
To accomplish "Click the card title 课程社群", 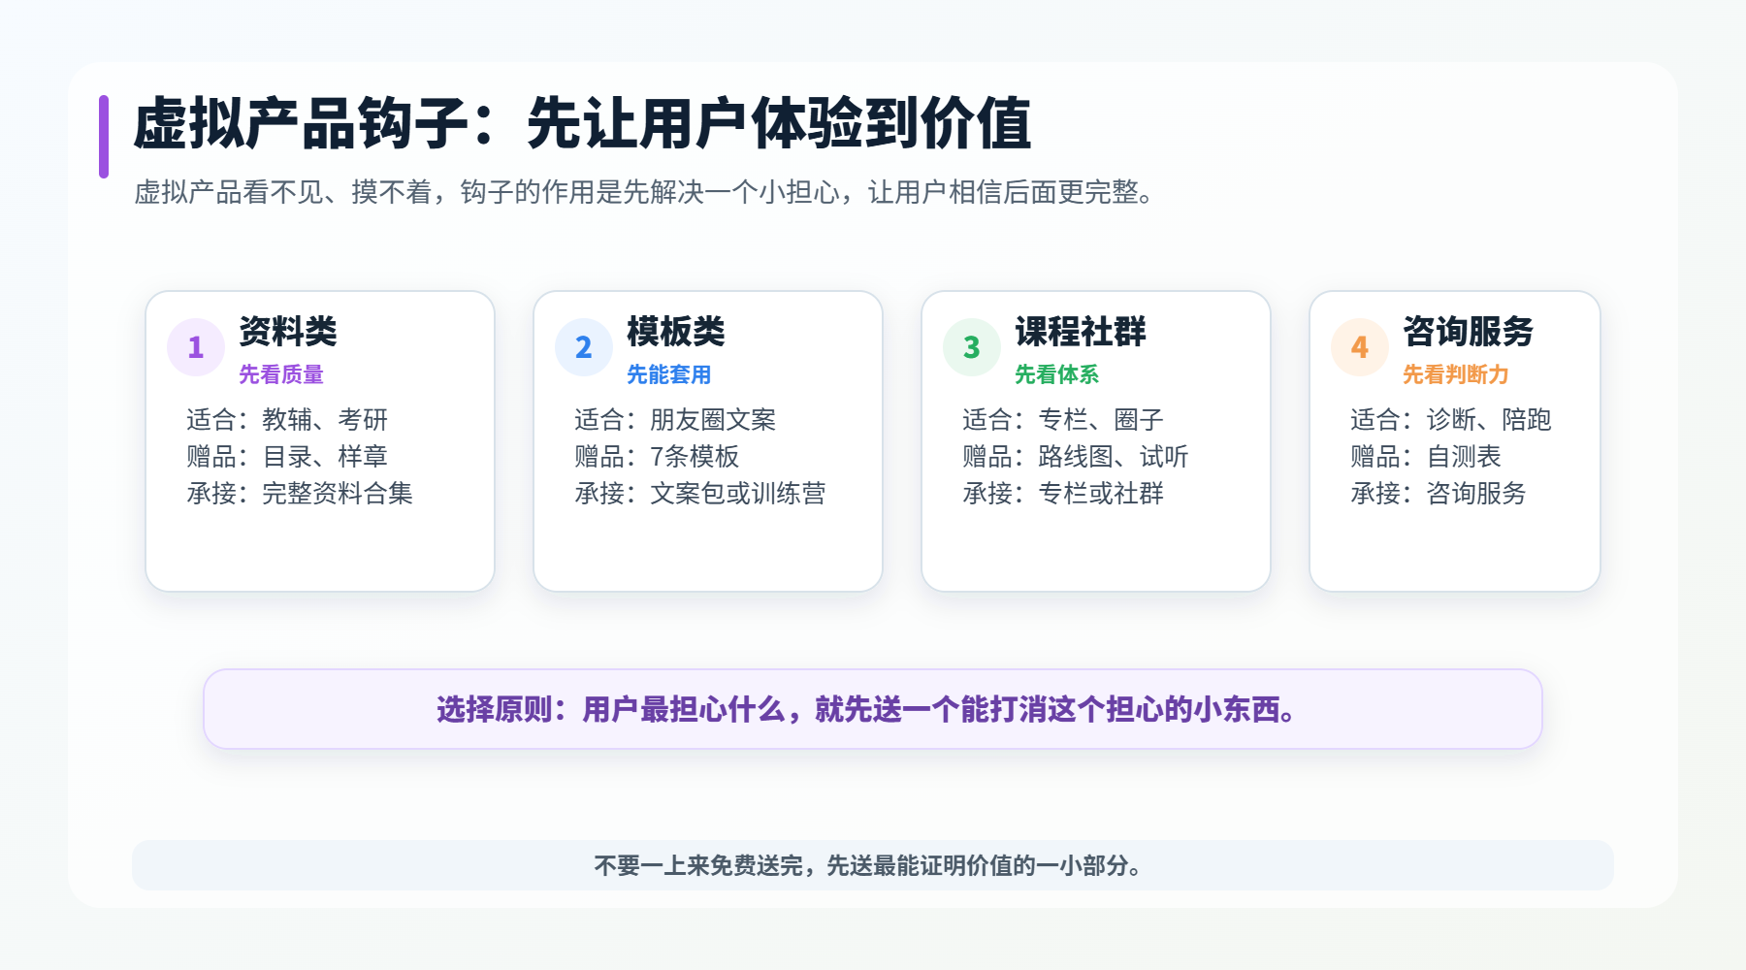I will point(1081,332).
